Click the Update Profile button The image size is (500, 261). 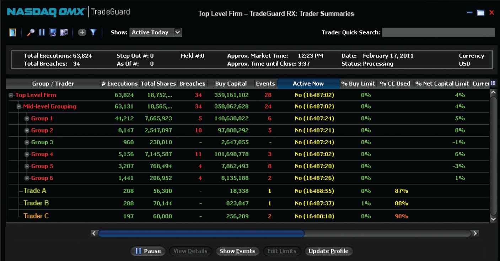point(329,251)
